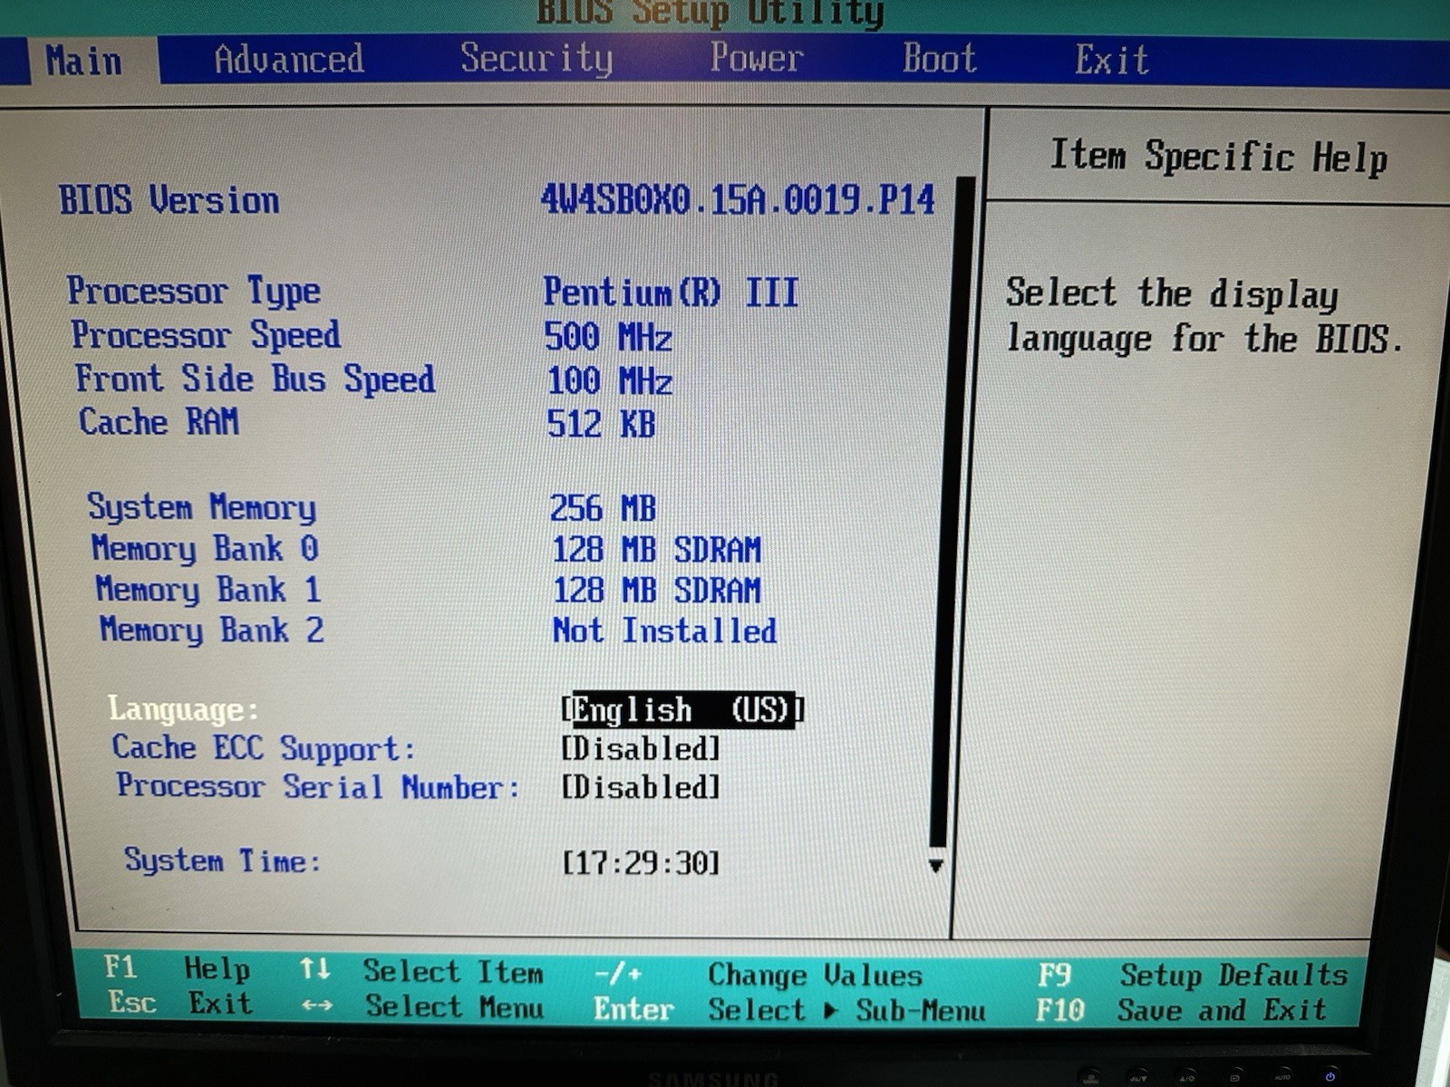Click the Memory Bank 2 label
The width and height of the screenshot is (1450, 1087).
pyautogui.click(x=212, y=630)
